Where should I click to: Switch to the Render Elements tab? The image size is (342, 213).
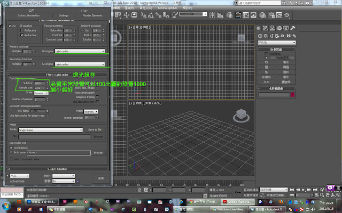tap(92, 15)
